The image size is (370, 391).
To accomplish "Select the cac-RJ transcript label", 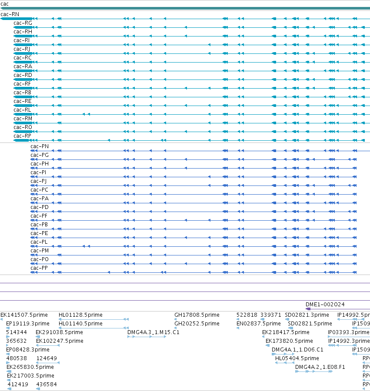I will (22, 49).
